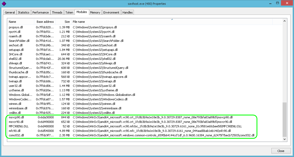Select the SearchFolder.dll entry
Screen dimensions: 294x157
pos(145,41)
